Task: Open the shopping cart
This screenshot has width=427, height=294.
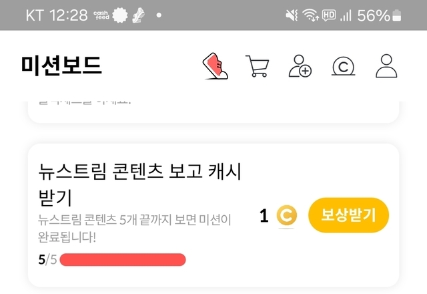Action: (258, 66)
